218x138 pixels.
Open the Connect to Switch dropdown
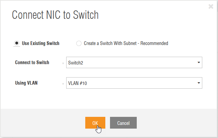click(x=134, y=62)
